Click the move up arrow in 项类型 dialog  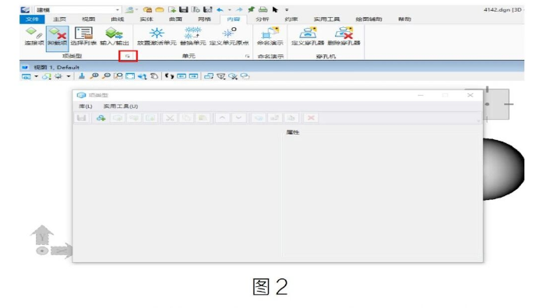pos(222,118)
